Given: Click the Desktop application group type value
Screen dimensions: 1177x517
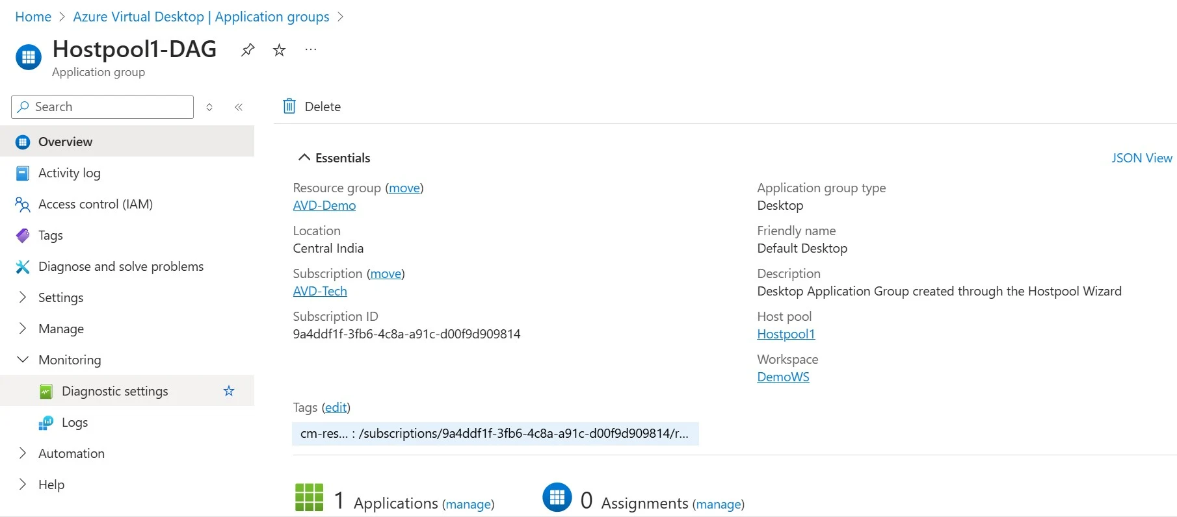Looking at the screenshot, I should point(780,205).
